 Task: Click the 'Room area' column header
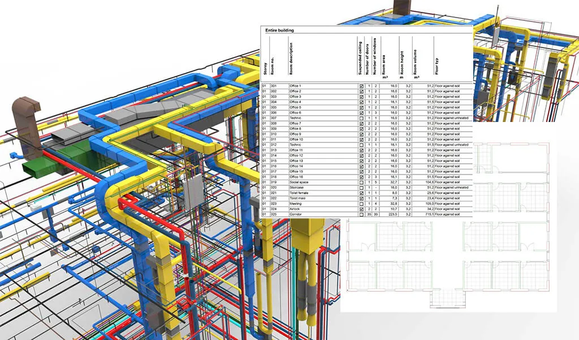[x=384, y=66]
